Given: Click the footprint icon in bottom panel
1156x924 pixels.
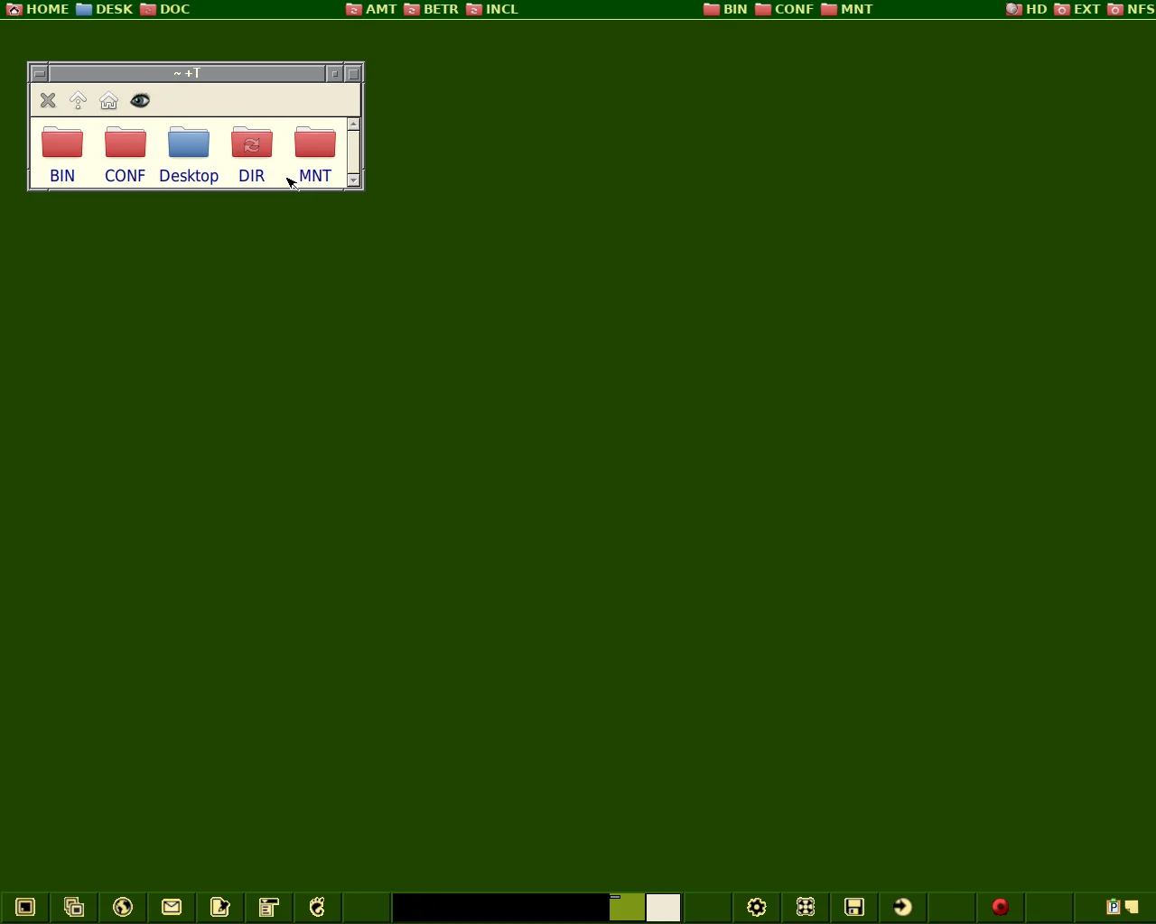Looking at the screenshot, I should click(x=318, y=907).
